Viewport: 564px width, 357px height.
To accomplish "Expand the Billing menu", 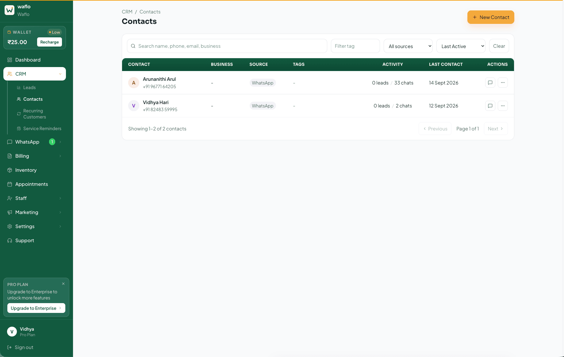I will (35, 156).
